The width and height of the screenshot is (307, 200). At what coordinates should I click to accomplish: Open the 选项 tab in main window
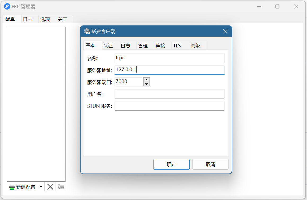pos(45,19)
